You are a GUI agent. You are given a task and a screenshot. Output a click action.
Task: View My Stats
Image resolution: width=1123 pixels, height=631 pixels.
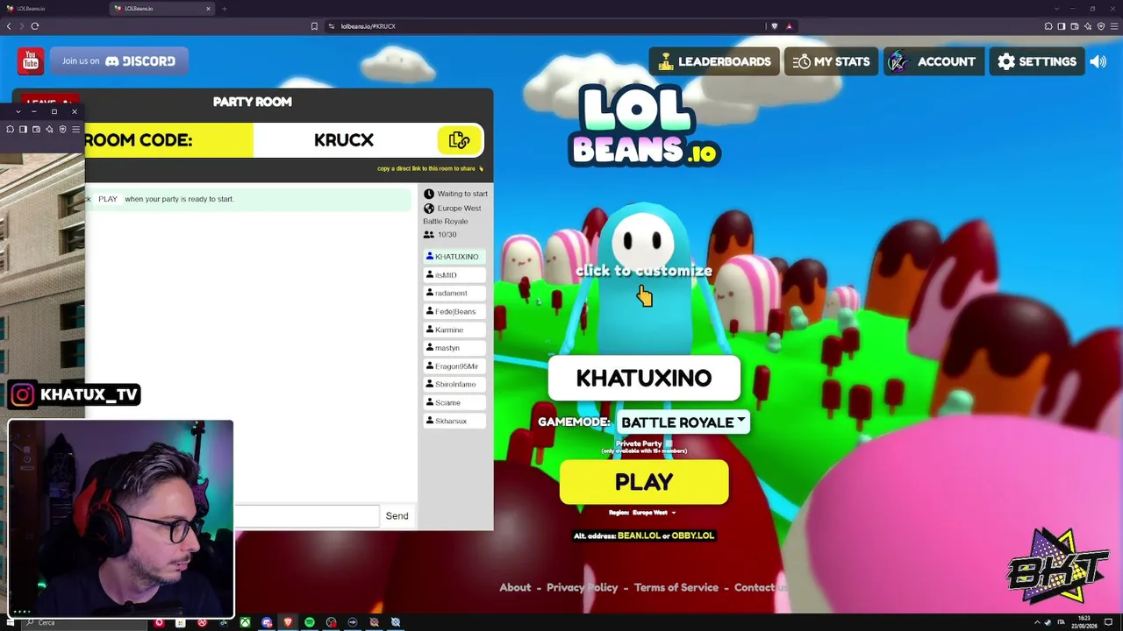point(831,61)
